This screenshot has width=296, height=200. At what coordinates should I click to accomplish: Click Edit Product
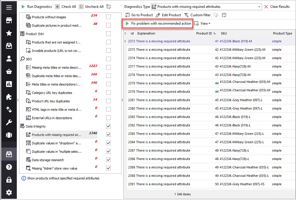[168, 15]
